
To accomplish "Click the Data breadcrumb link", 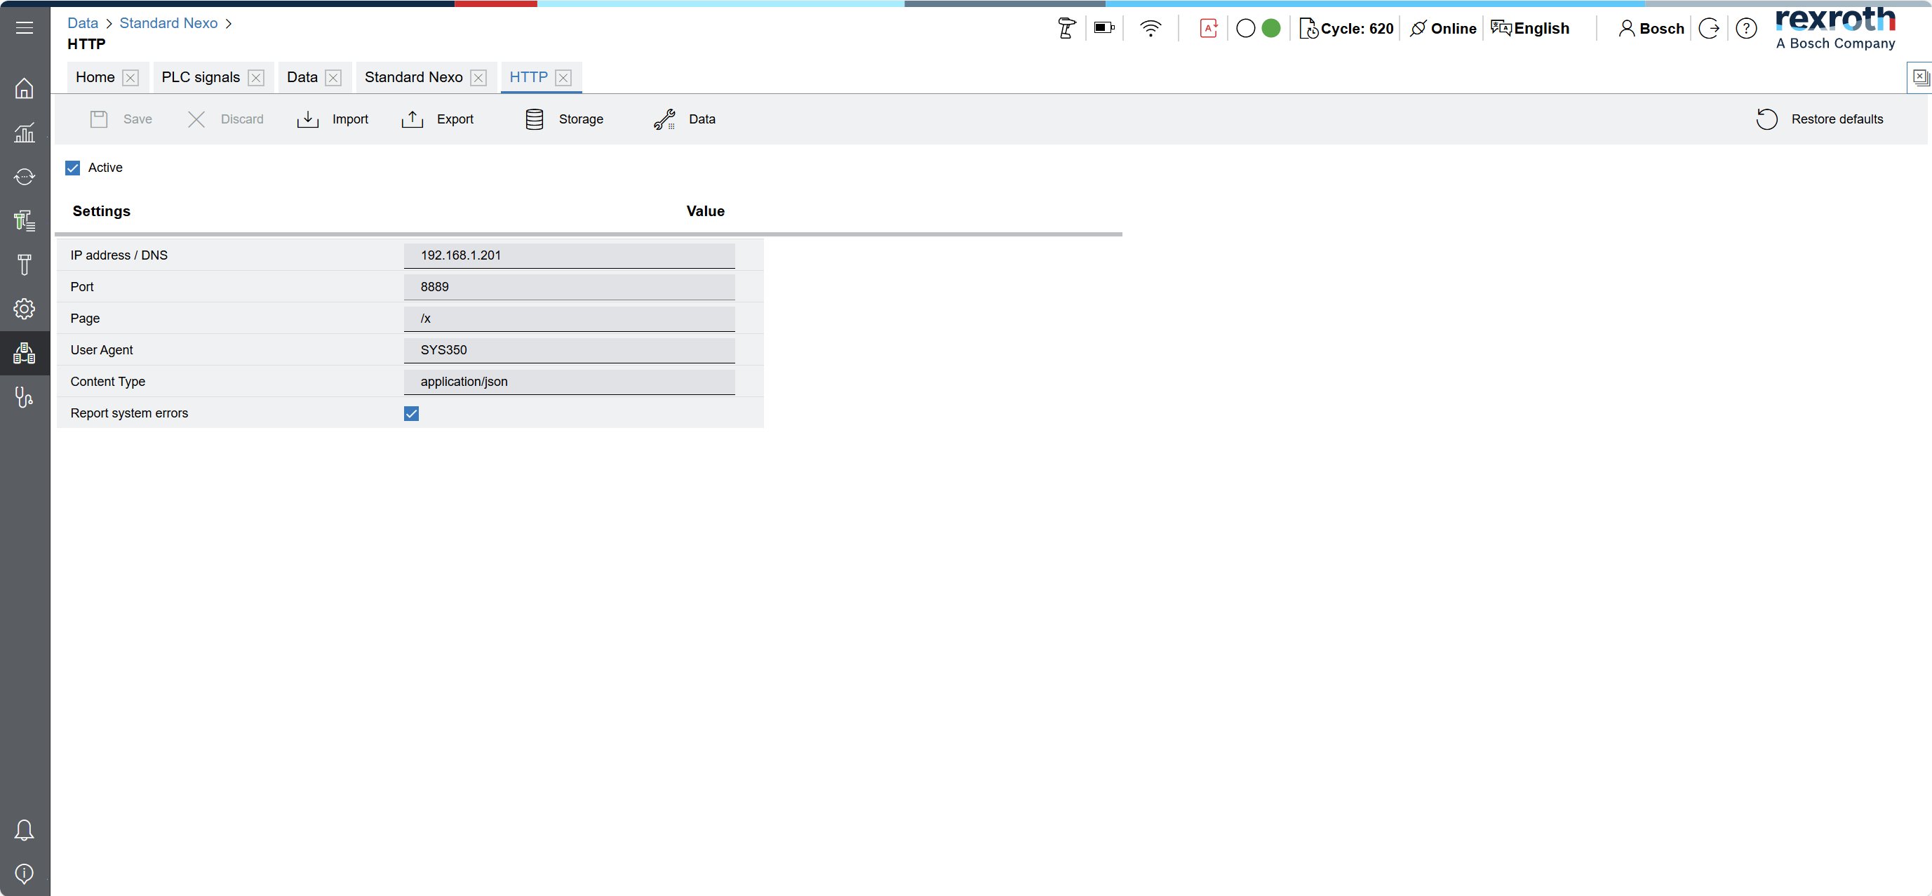I will (x=83, y=23).
